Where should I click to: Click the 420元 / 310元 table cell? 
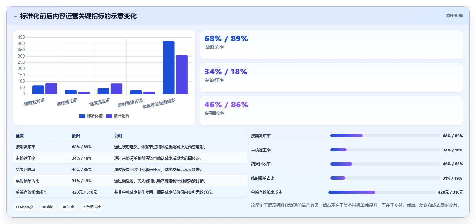[x=84, y=192]
